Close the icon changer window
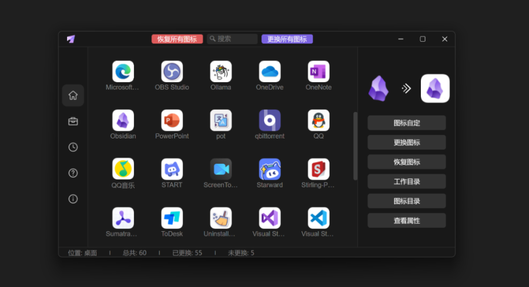 tap(445, 39)
